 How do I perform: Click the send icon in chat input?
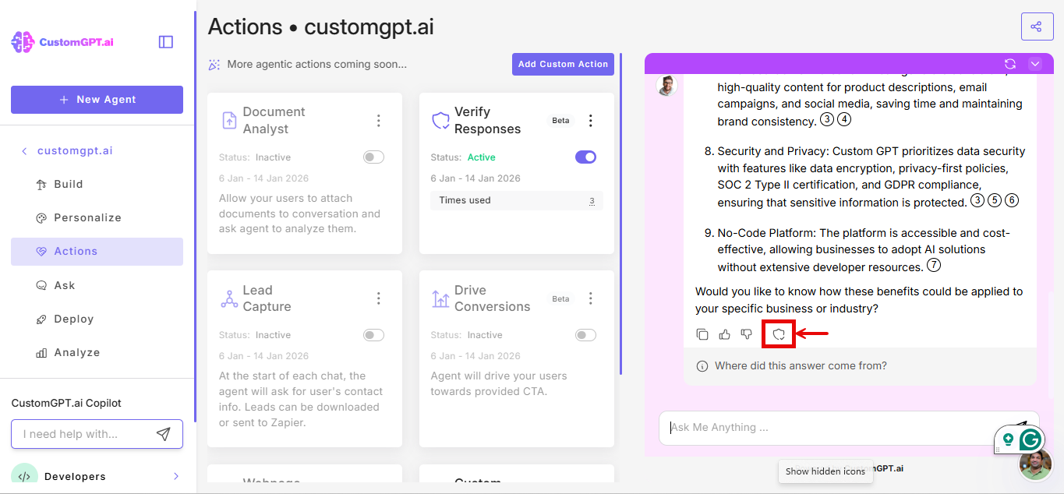[1019, 426]
